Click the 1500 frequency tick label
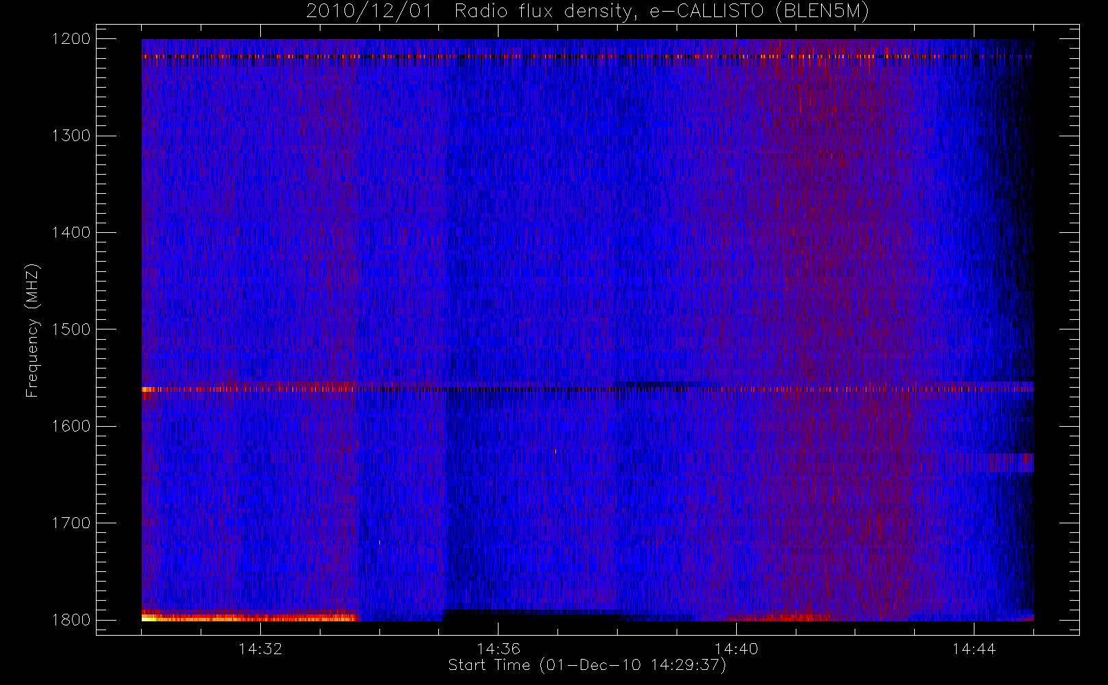The width and height of the screenshot is (1108, 685). click(71, 329)
